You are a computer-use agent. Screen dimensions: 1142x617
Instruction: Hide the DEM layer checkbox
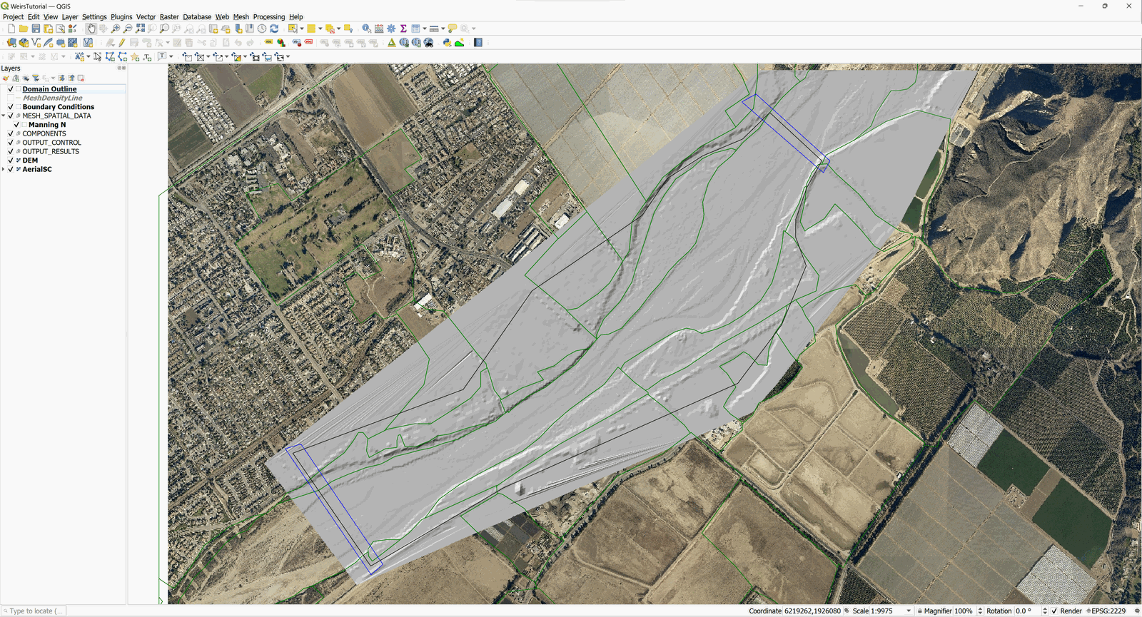(x=11, y=160)
